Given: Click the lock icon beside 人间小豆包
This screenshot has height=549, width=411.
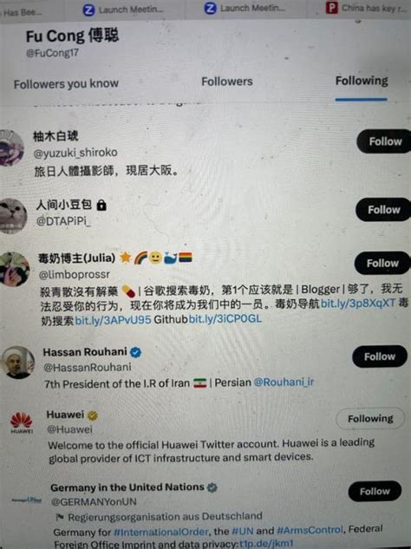Looking at the screenshot, I should click(x=101, y=205).
